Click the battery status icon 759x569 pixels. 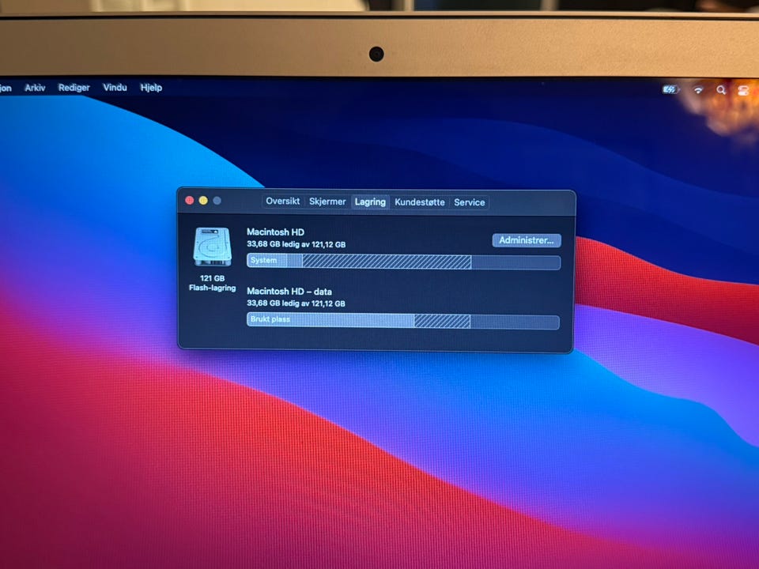670,89
